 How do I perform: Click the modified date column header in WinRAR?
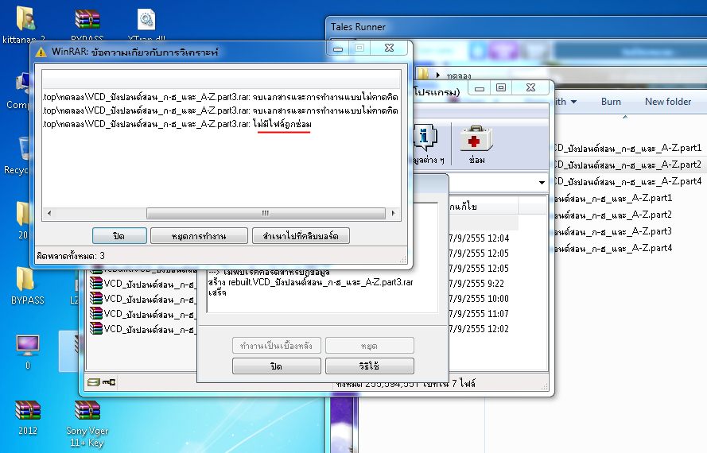(484, 207)
